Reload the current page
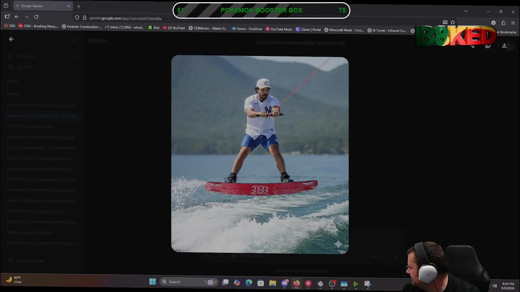The height and width of the screenshot is (292, 520). [36, 17]
